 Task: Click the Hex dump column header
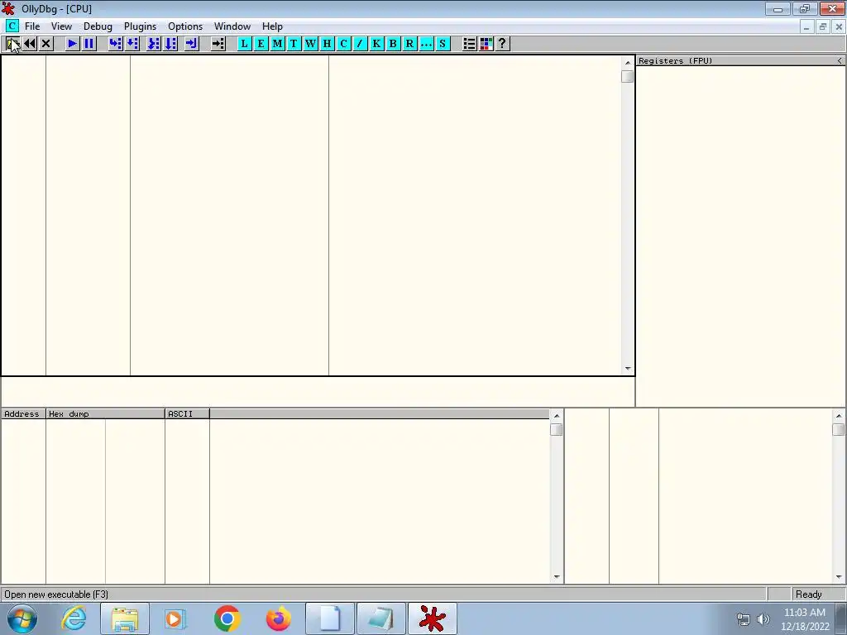[105, 413]
